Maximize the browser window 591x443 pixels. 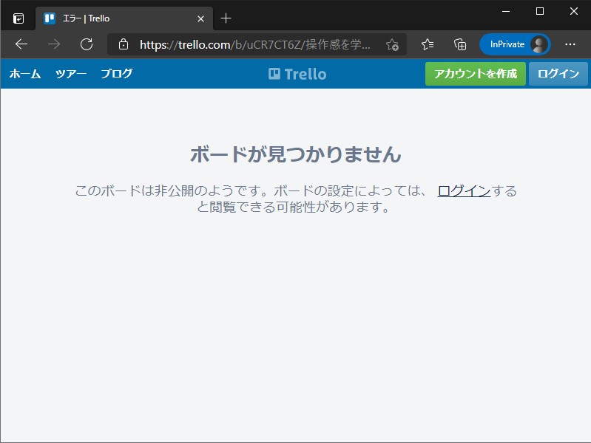point(540,11)
